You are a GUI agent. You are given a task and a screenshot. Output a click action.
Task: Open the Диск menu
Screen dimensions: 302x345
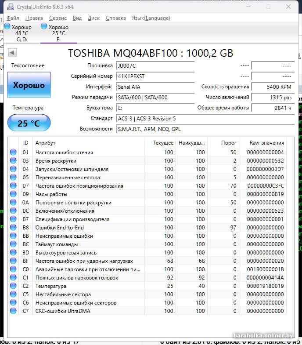(93, 18)
